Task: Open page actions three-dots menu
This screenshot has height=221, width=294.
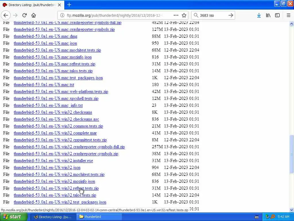Action: (x=176, y=15)
